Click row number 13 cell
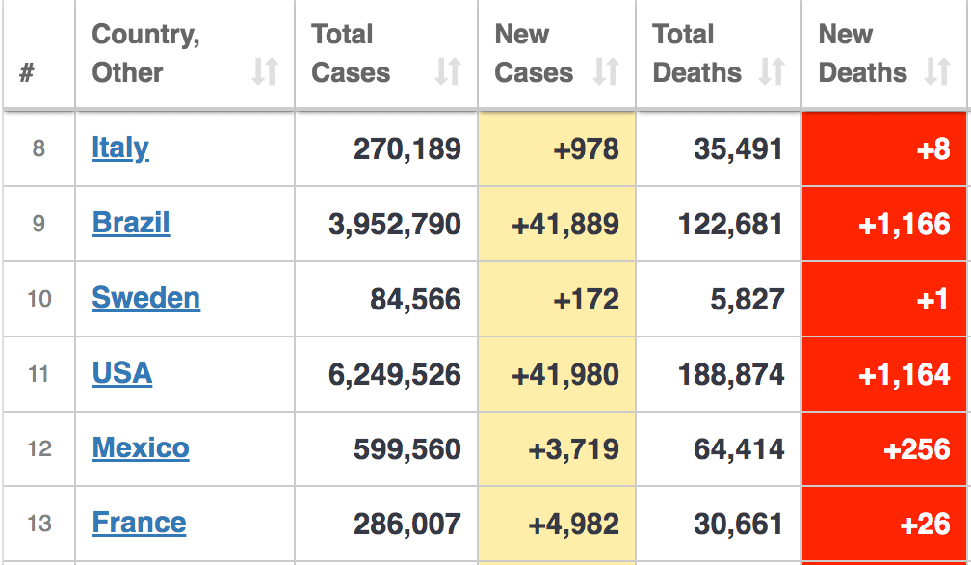971x565 pixels. 39,524
